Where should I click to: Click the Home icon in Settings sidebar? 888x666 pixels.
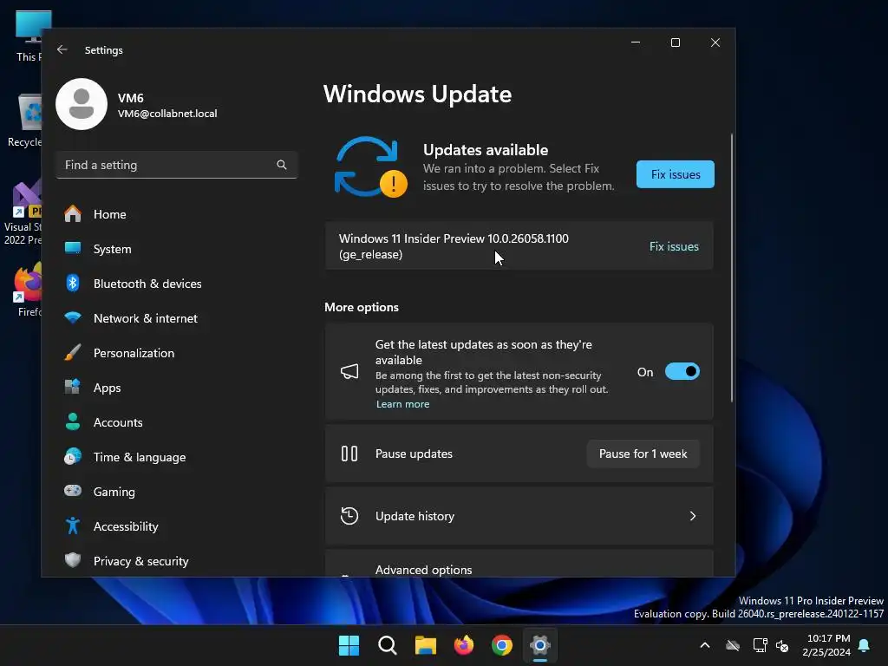pyautogui.click(x=73, y=214)
